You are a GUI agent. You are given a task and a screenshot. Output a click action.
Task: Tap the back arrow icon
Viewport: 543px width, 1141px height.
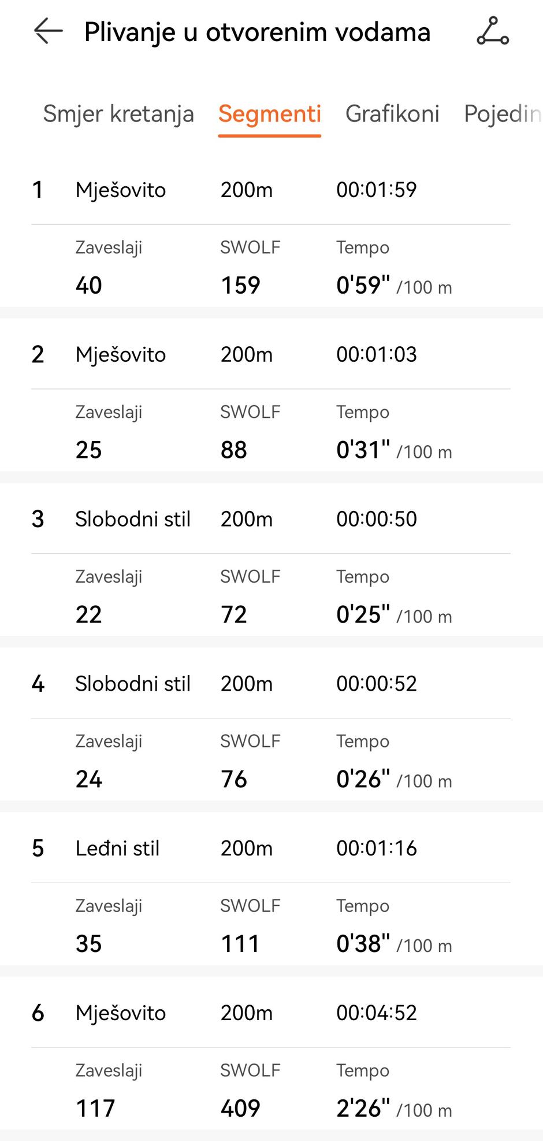click(48, 31)
